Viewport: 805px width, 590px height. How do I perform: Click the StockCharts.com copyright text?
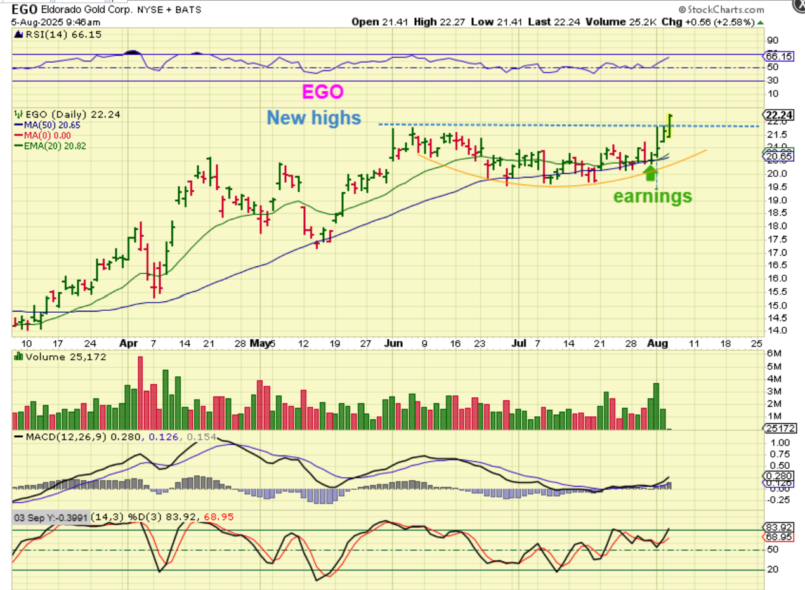point(721,10)
